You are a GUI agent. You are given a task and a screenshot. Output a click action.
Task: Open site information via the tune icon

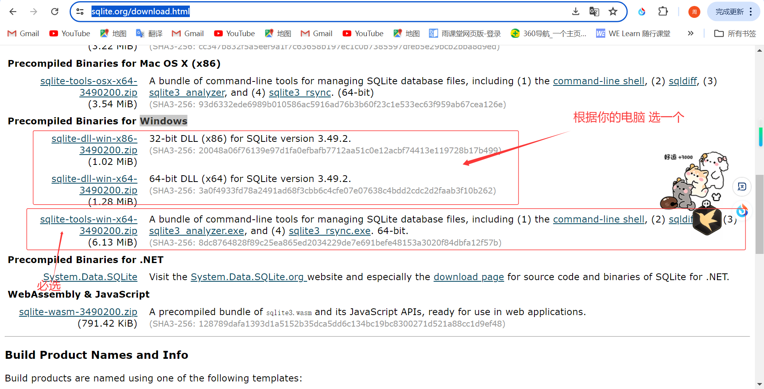point(80,12)
